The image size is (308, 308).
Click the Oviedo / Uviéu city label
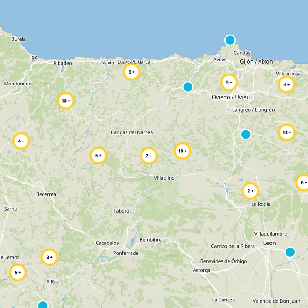[x=231, y=97]
